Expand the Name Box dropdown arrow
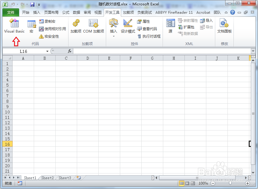 pyautogui.click(x=48, y=51)
